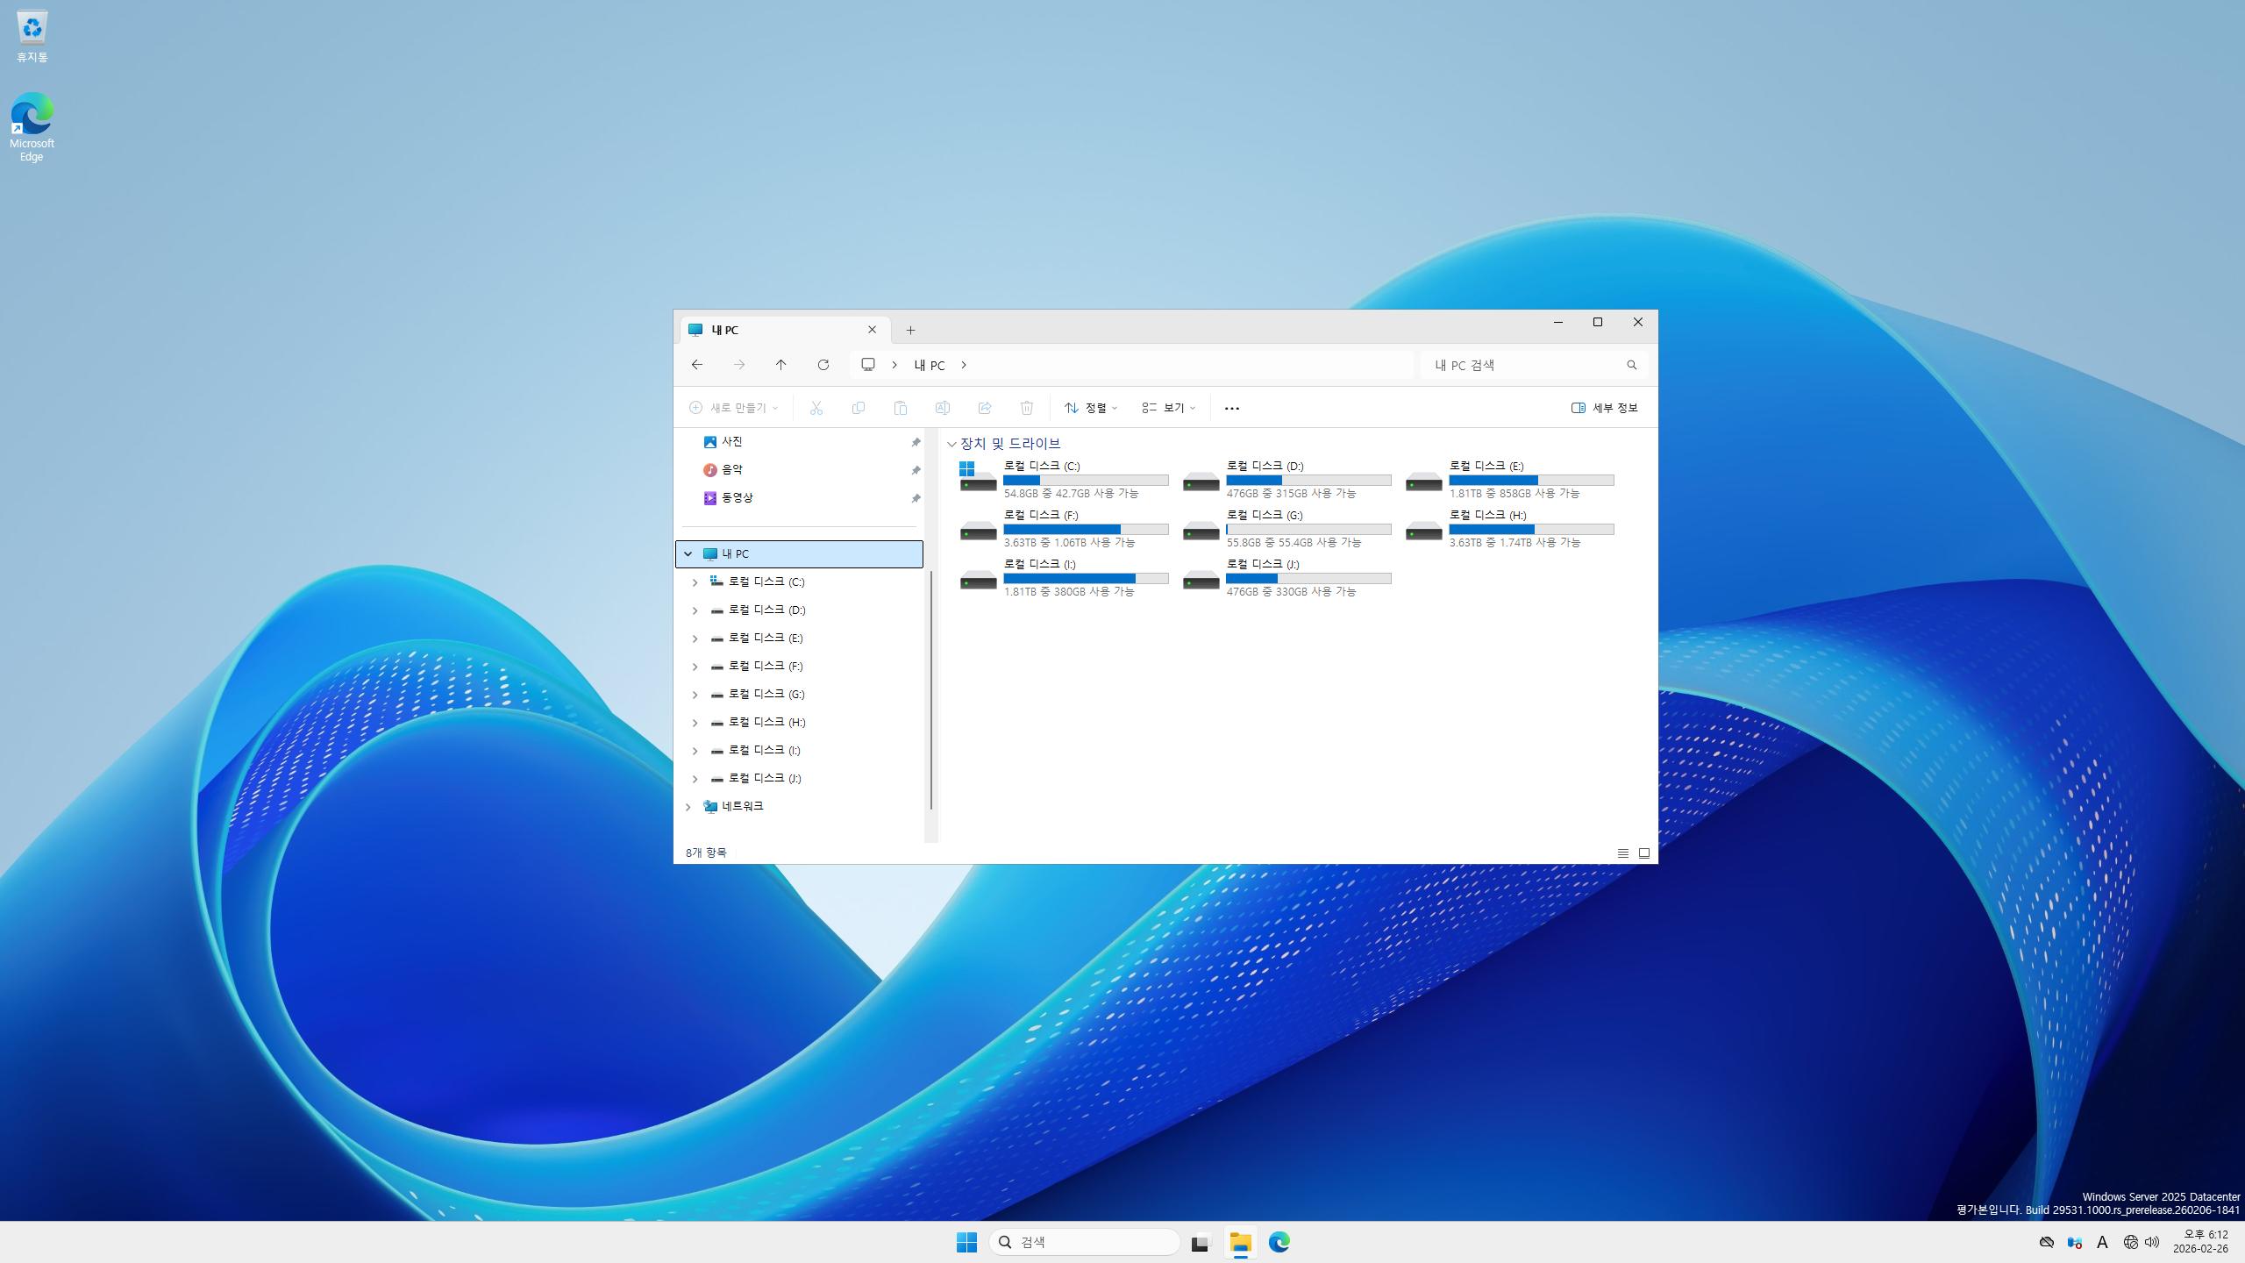Add a new tab with plus button
Viewport: 2245px width, 1263px height.
tap(910, 331)
